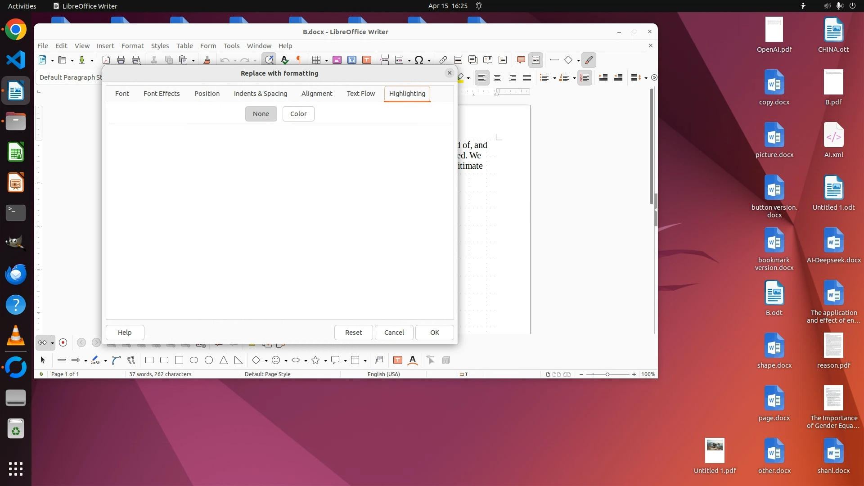The height and width of the screenshot is (486, 864).
Task: Expand the Paste options dropdown arrow
Action: pos(193,60)
